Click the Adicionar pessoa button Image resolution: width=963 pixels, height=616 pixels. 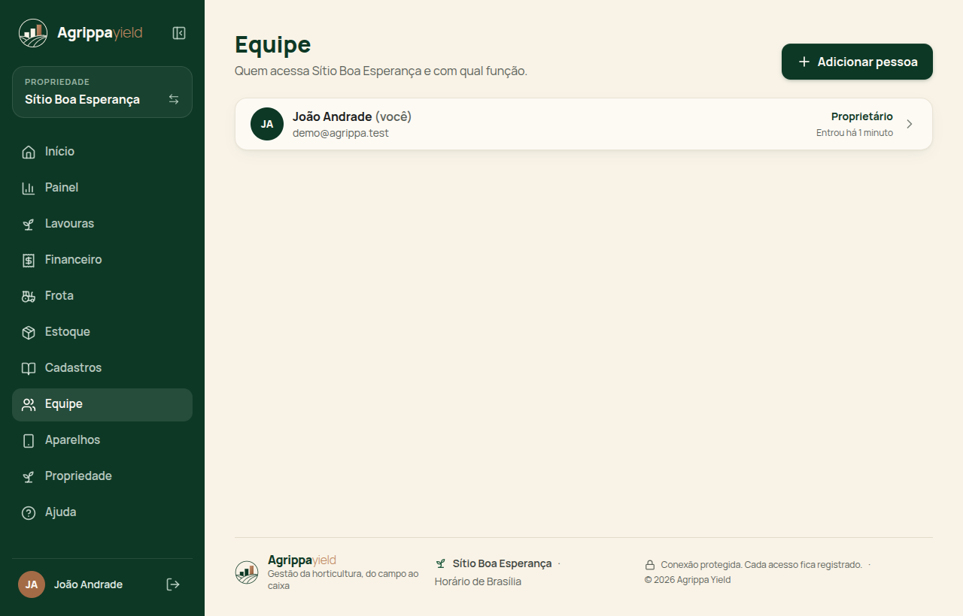point(857,62)
